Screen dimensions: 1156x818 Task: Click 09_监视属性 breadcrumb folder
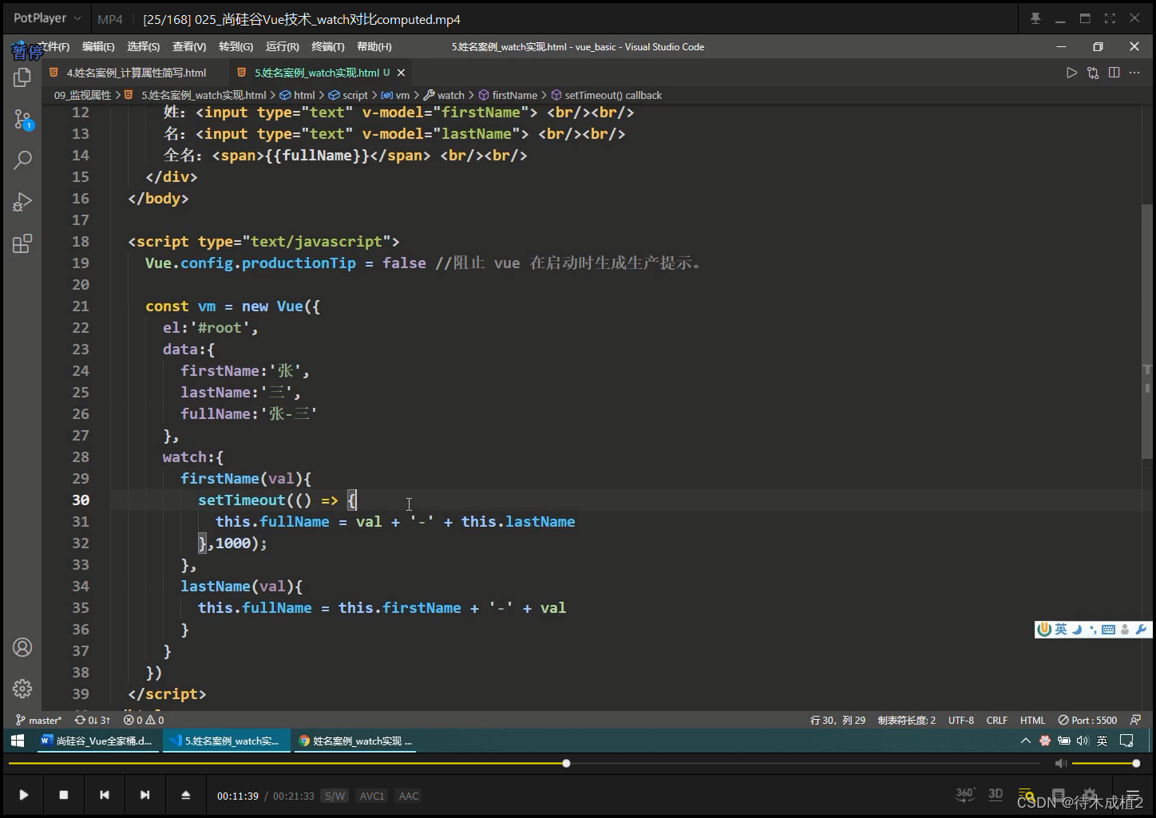83,95
